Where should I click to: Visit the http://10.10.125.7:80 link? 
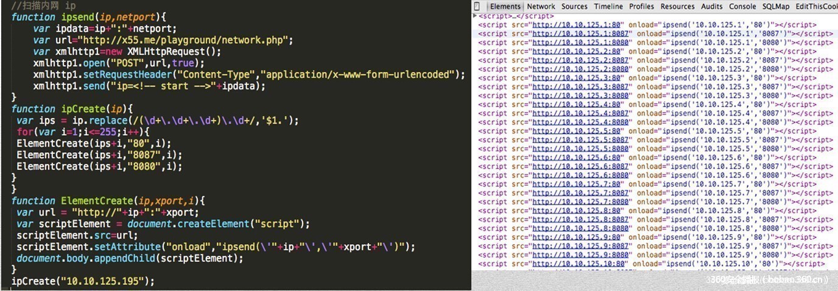click(x=576, y=184)
